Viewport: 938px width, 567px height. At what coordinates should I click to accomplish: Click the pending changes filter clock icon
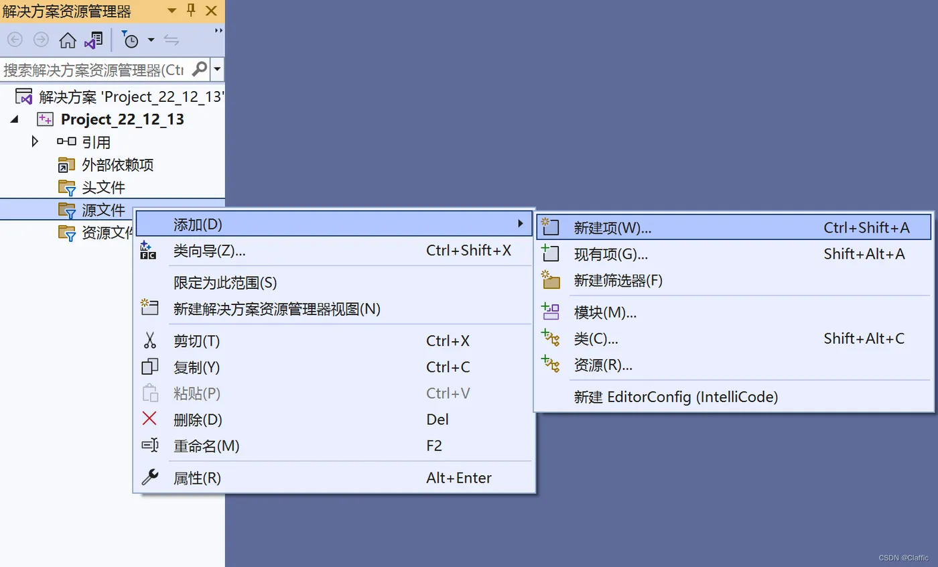130,40
